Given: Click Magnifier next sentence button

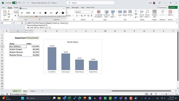Looking at the screenshot, I should point(51,13).
